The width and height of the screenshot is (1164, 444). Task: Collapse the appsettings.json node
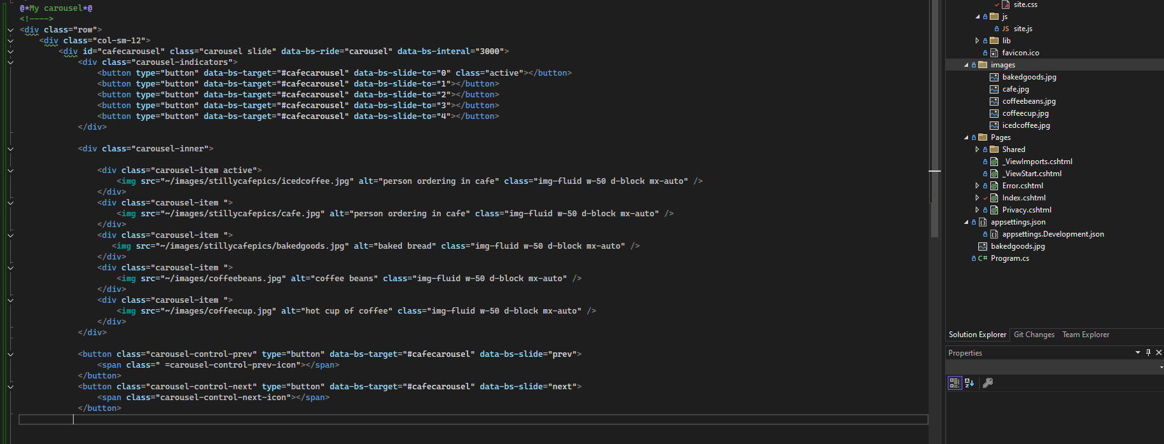tap(966, 222)
